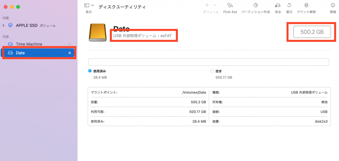Expand the APPLE SSD disclosure arrow

(x=4, y=25)
